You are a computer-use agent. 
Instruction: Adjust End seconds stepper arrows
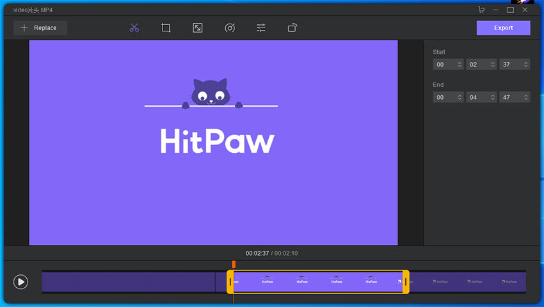pos(526,97)
